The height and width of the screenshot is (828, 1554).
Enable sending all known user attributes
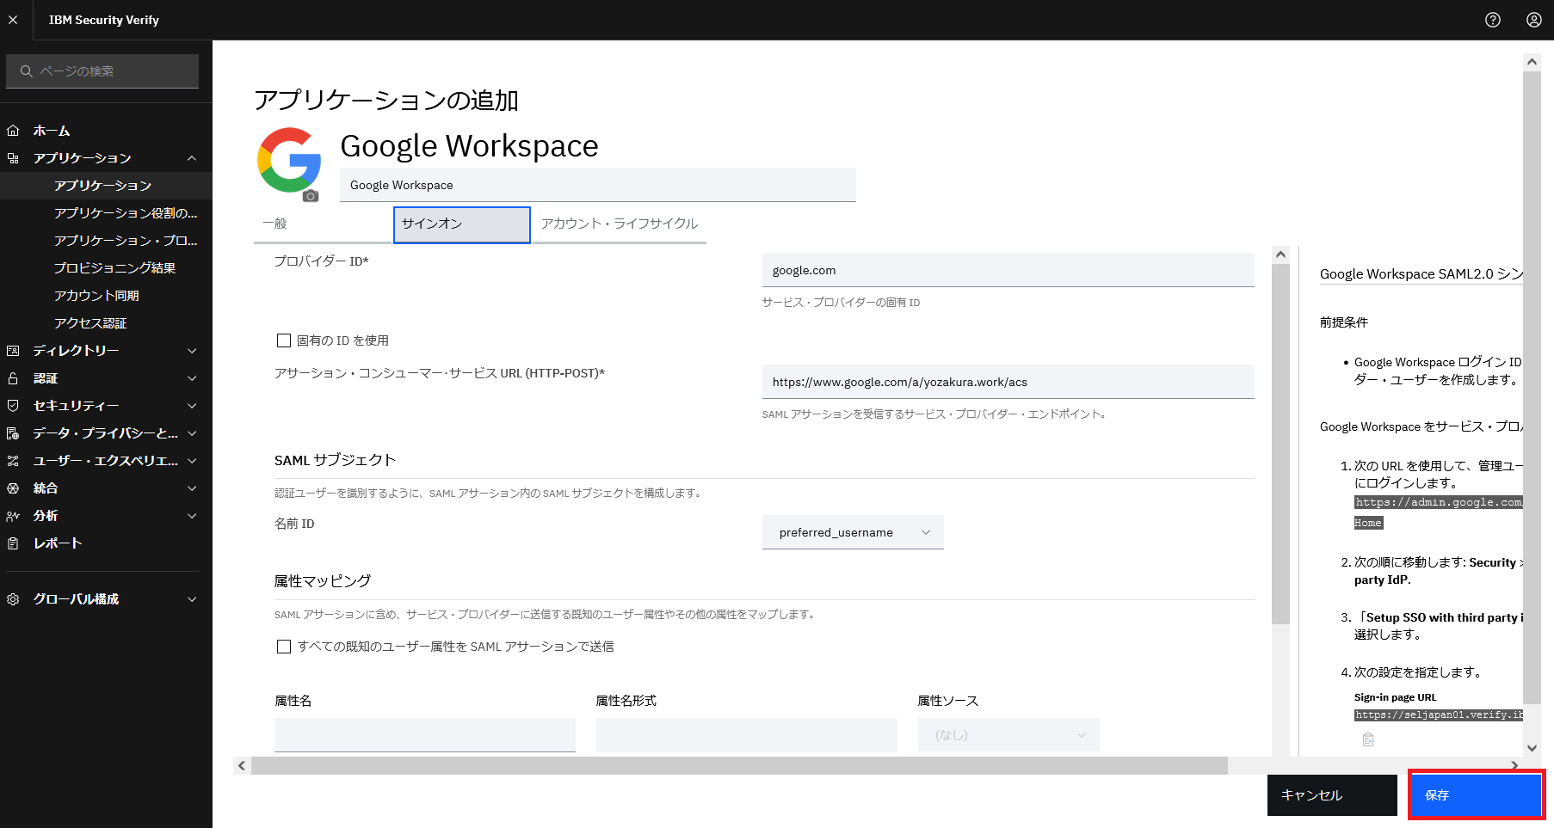coord(284,647)
